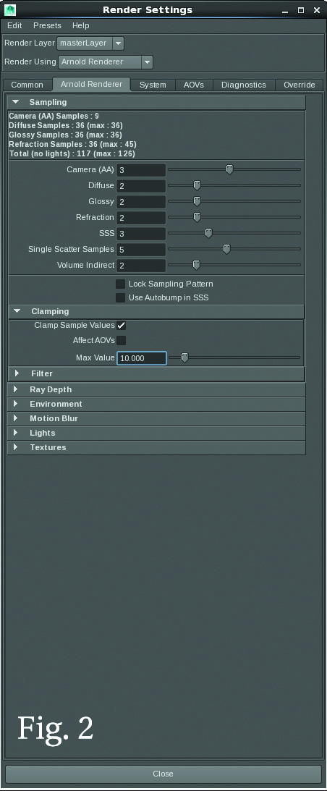The width and height of the screenshot is (327, 791).
Task: Switch to the Override tab
Action: (300, 85)
